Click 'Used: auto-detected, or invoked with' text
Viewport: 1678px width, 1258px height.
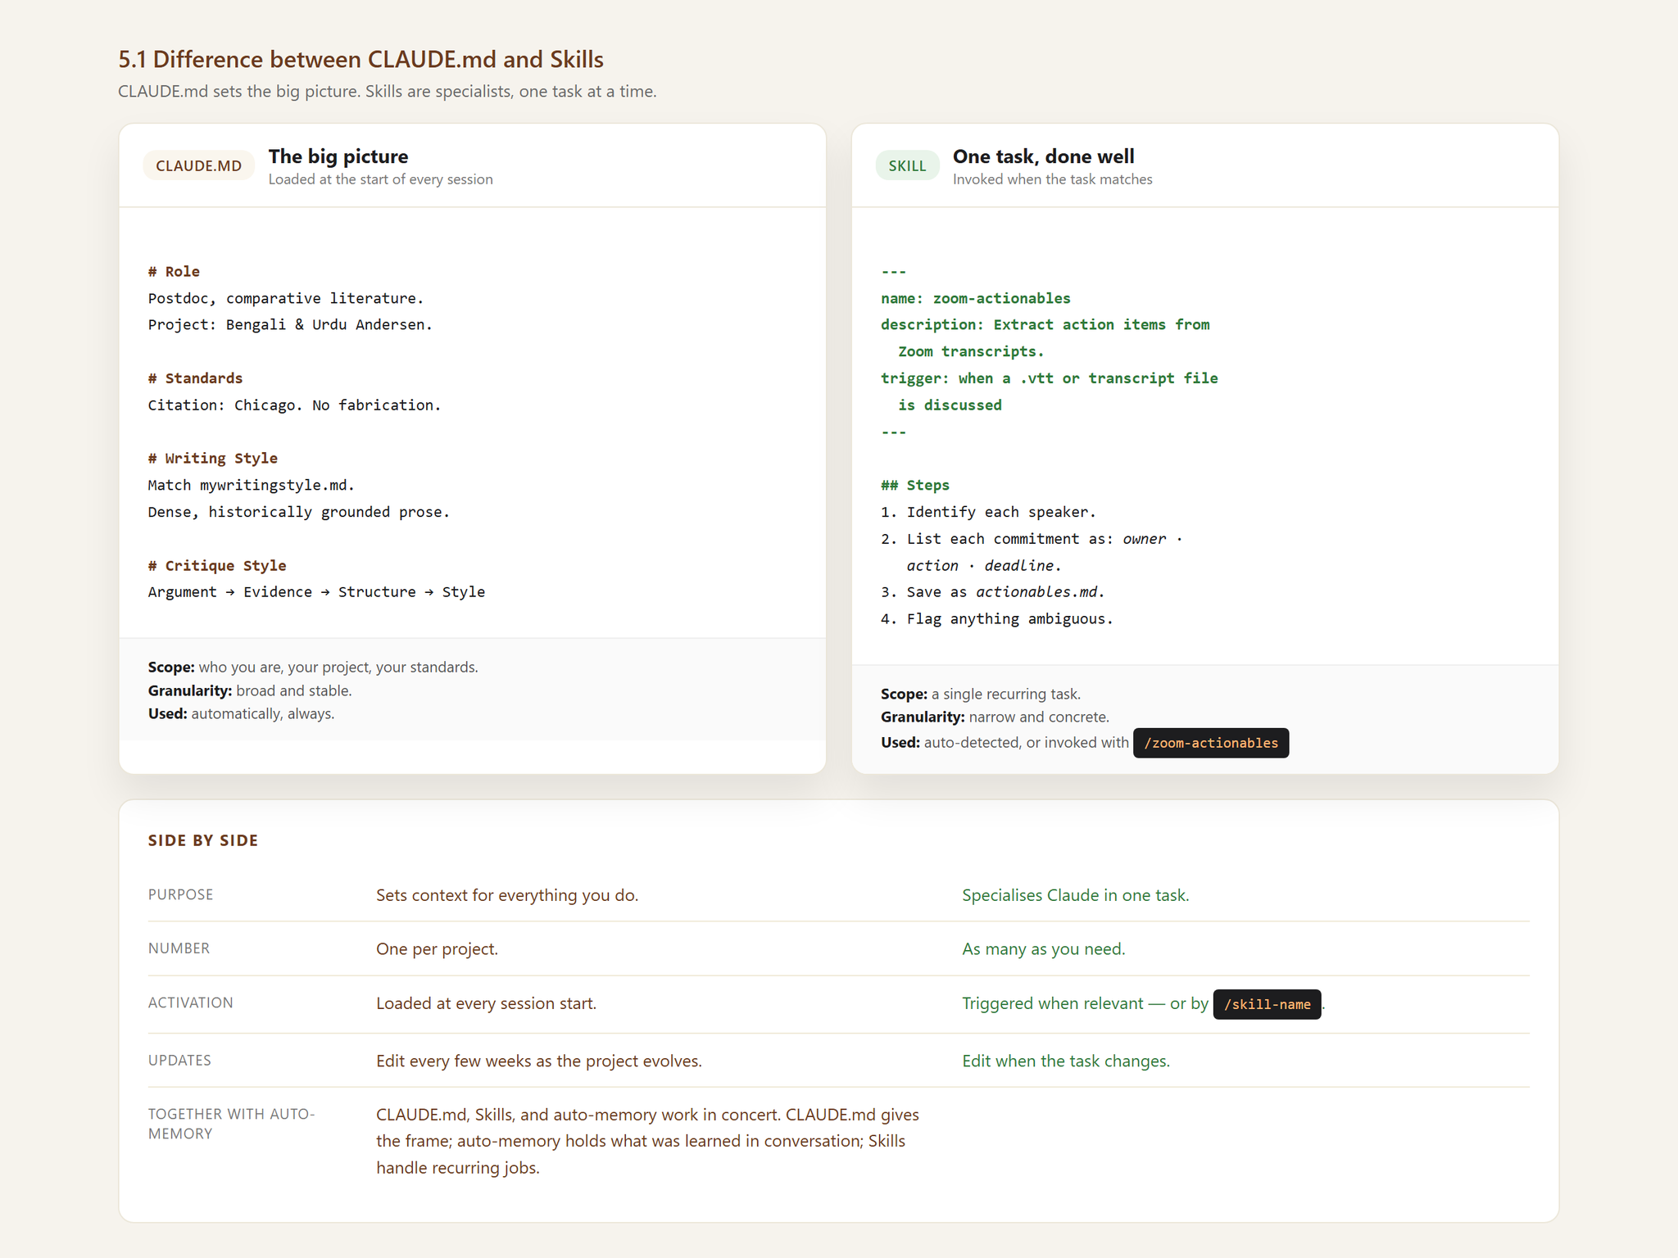[1005, 743]
